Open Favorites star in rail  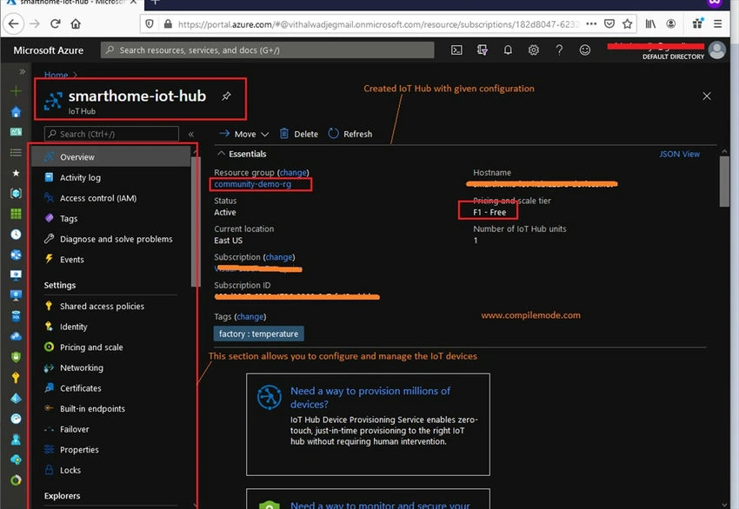[x=16, y=173]
